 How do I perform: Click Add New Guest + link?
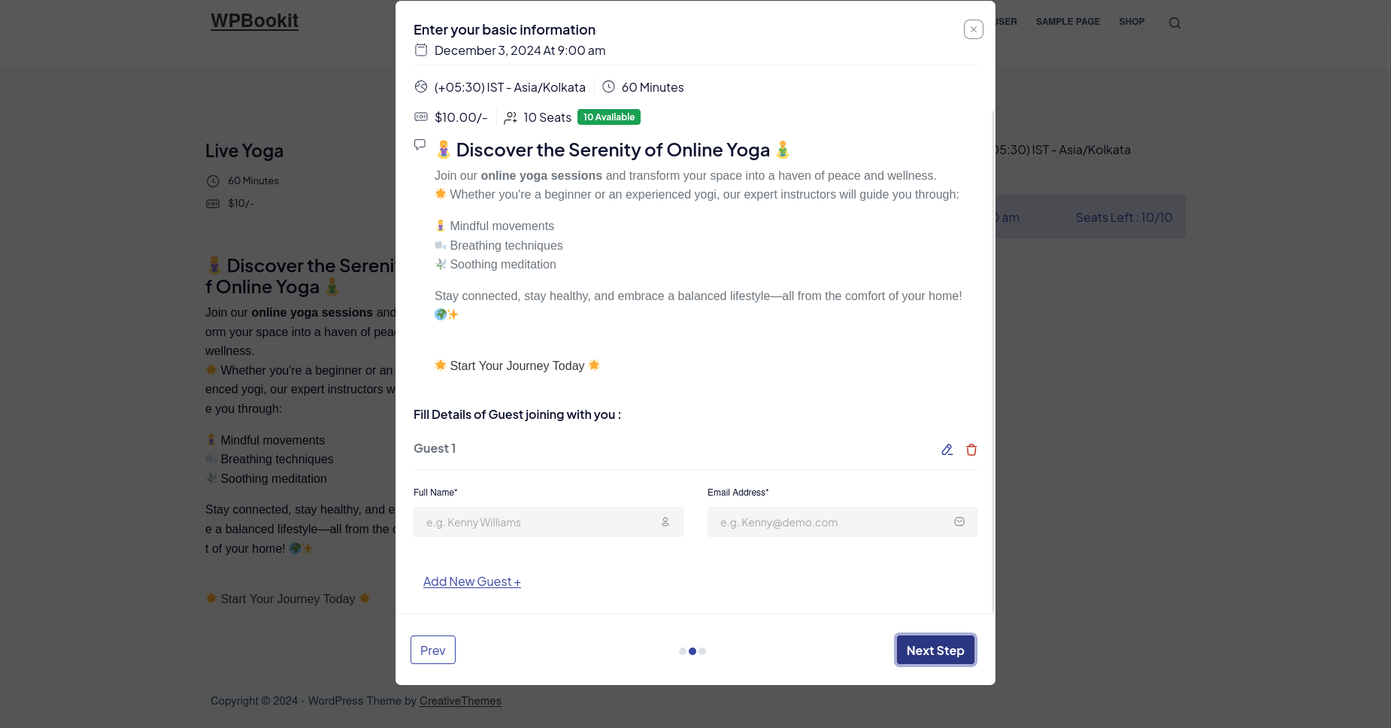point(471,581)
